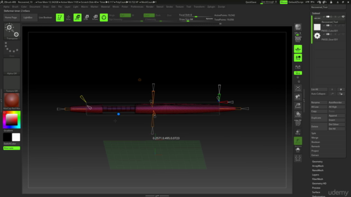Toggle visibility eye of Recovered_Tool subtool
The image size is (351, 197).
(343, 17)
